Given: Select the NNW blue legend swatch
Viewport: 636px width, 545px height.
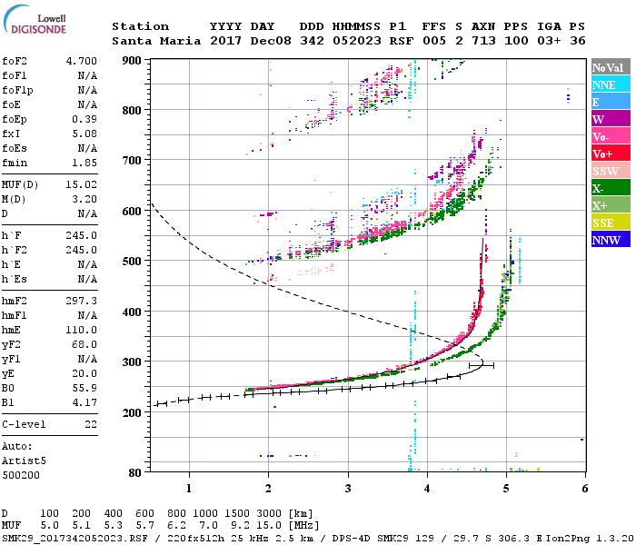Looking at the screenshot, I should (611, 240).
